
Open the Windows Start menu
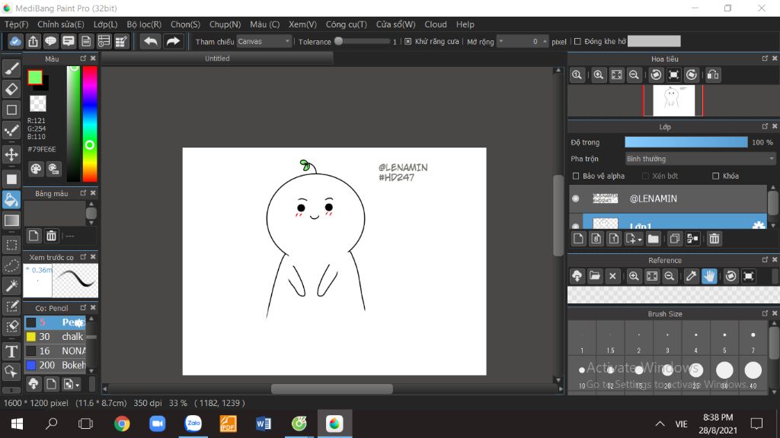point(17,424)
